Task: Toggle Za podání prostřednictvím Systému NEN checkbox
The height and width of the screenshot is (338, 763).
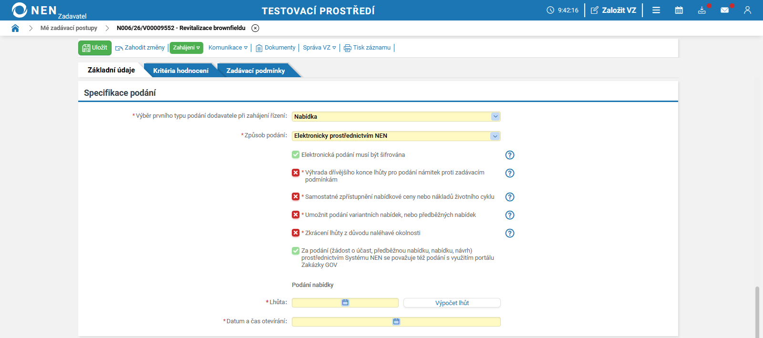Action: point(296,251)
